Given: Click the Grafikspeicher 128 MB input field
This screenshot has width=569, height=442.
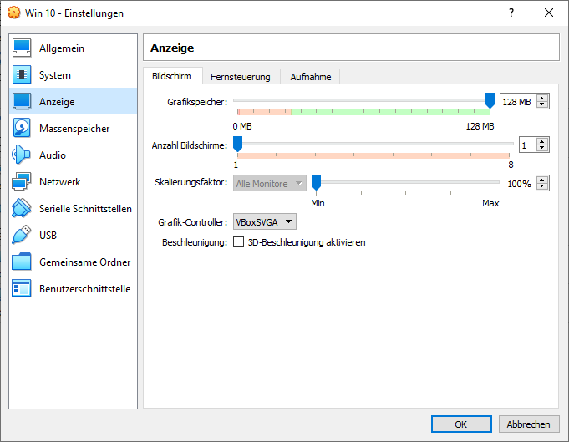Looking at the screenshot, I should pos(518,102).
